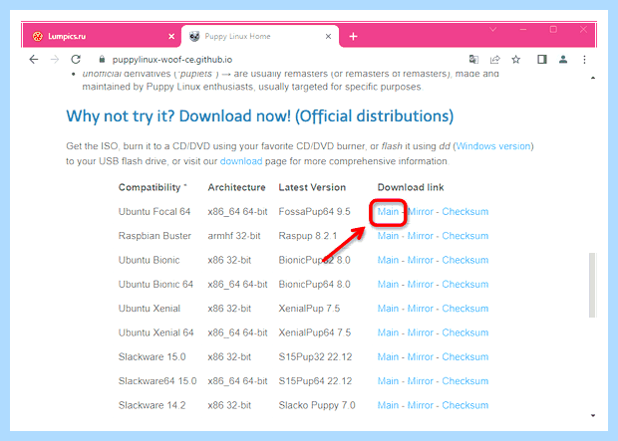Minimize the browser window

[x=523, y=30]
